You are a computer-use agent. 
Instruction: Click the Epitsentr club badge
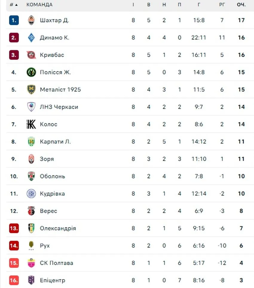tap(31, 280)
